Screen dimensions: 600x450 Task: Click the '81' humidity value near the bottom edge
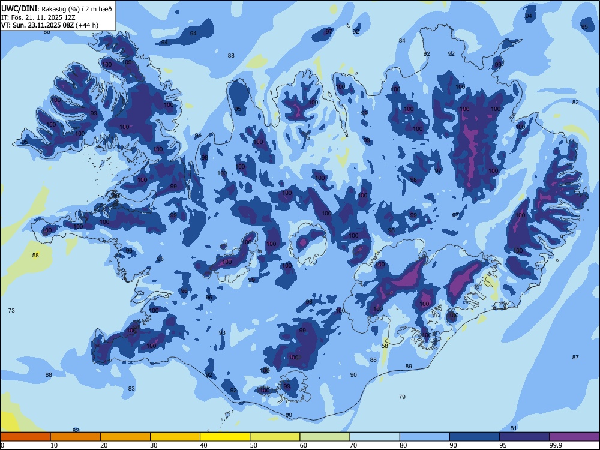(514, 428)
